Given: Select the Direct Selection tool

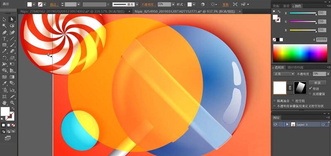Looking at the screenshot, I should [12, 19].
